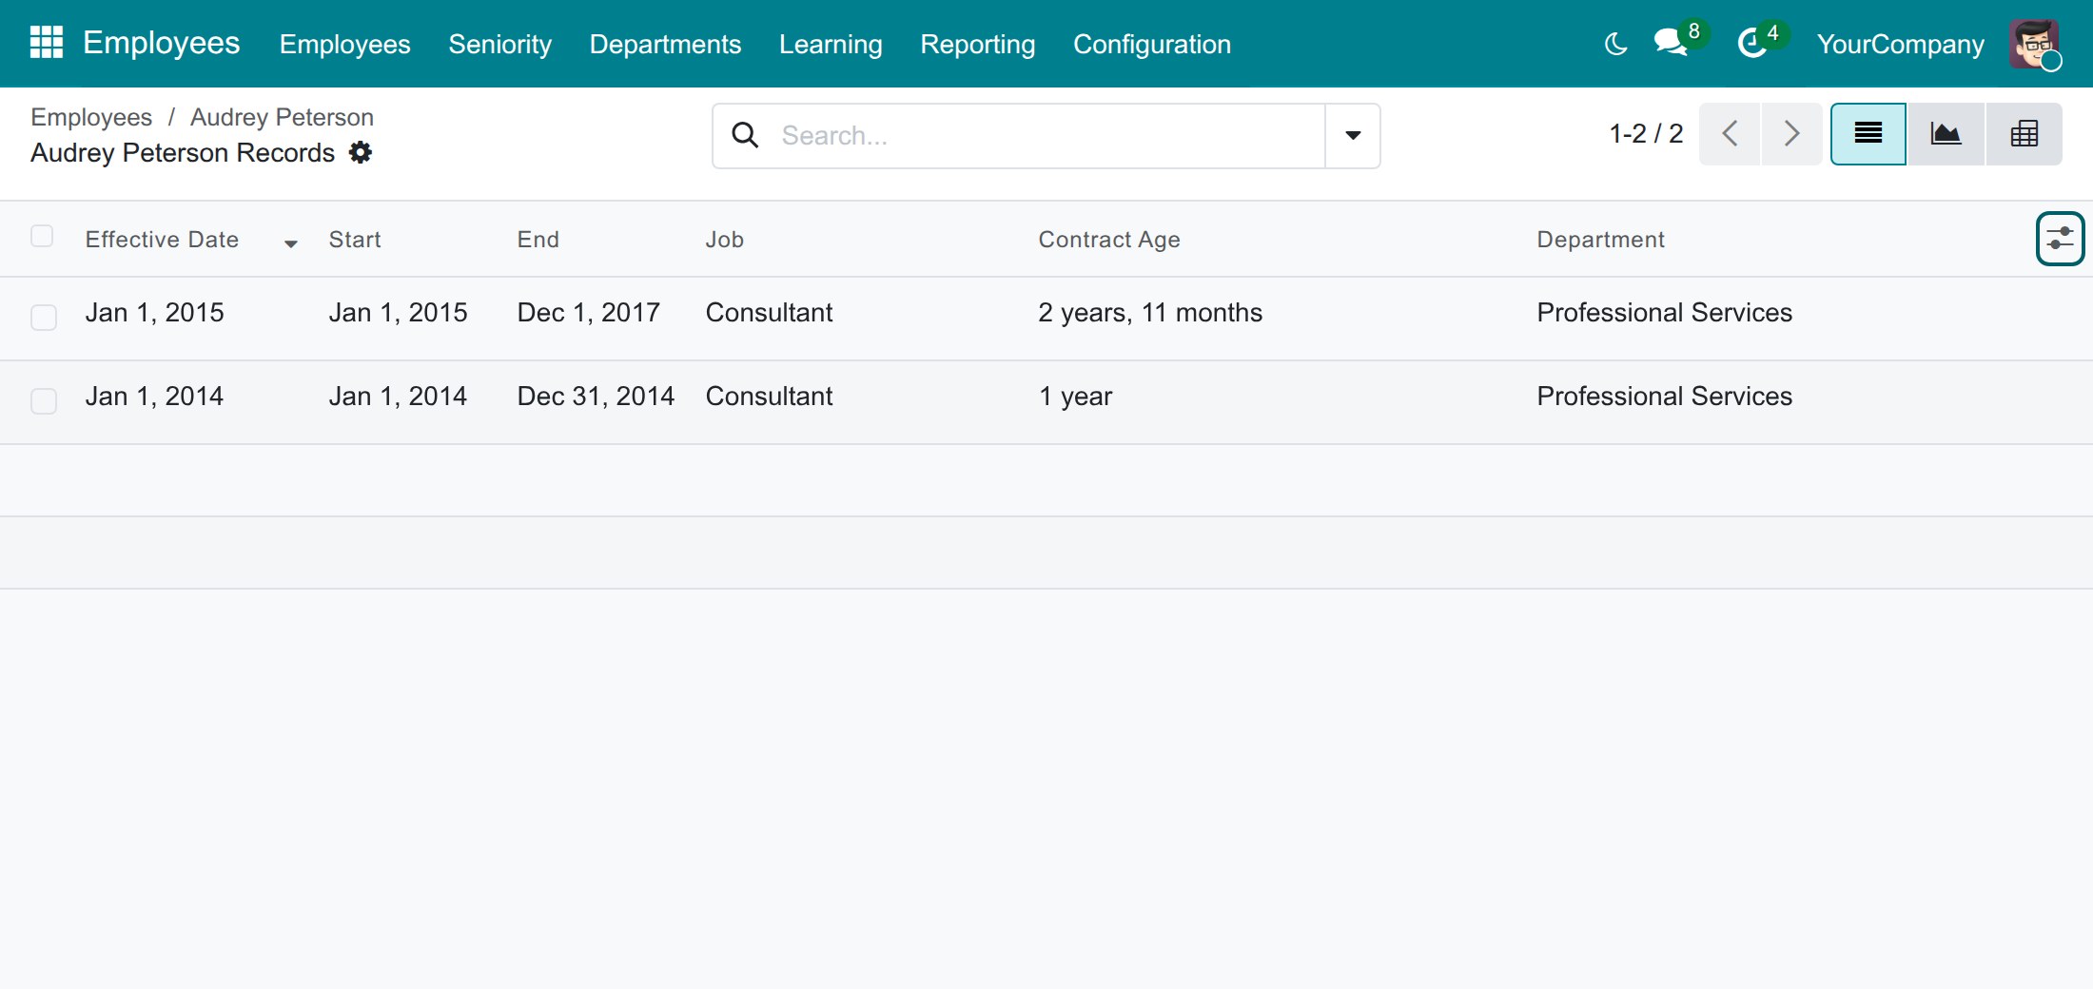This screenshot has width=2093, height=989.
Task: Focus the Search input field
Action: click(1046, 135)
